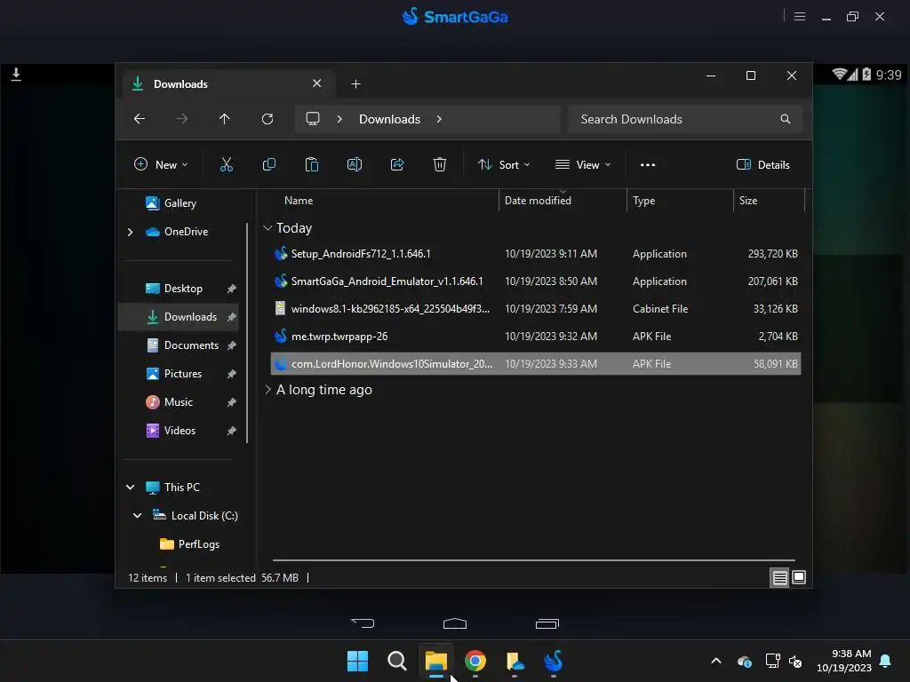
Task: Select the Downloads tab
Action: (x=228, y=84)
